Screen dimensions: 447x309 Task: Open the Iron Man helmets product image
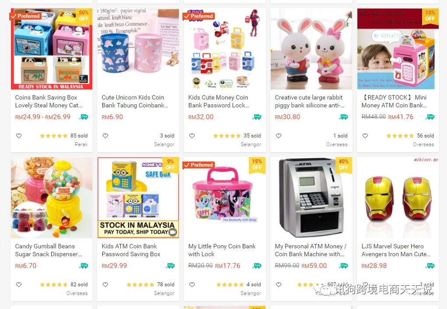[398, 197]
